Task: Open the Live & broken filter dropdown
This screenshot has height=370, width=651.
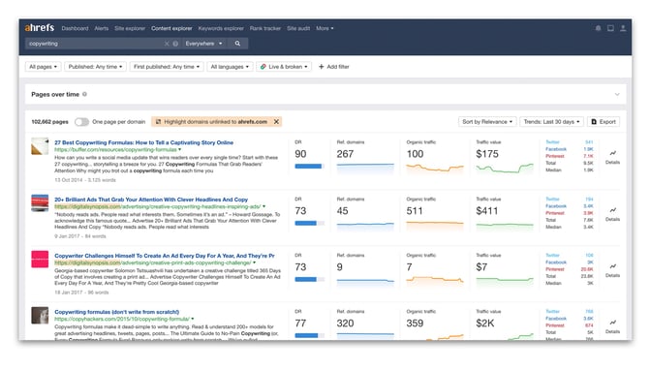Action: 284,67
